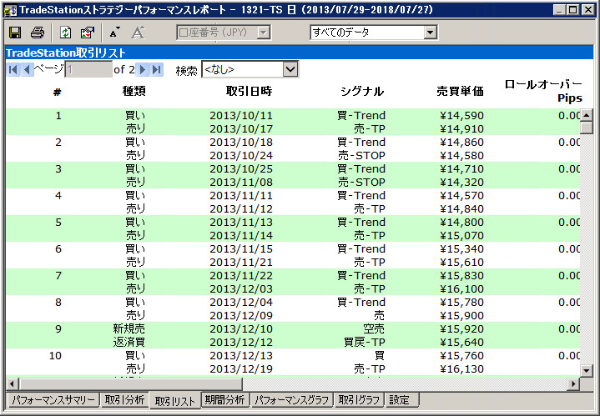
Task: Click TradeStation app icon in title bar
Action: tap(10, 10)
